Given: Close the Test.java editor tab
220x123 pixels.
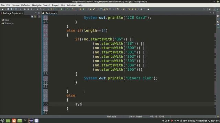Looking at the screenshot, I should pyautogui.click(x=56, y=13).
